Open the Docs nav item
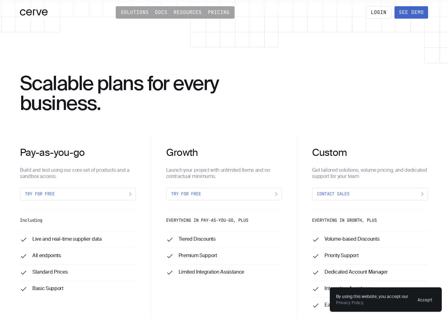 [161, 12]
